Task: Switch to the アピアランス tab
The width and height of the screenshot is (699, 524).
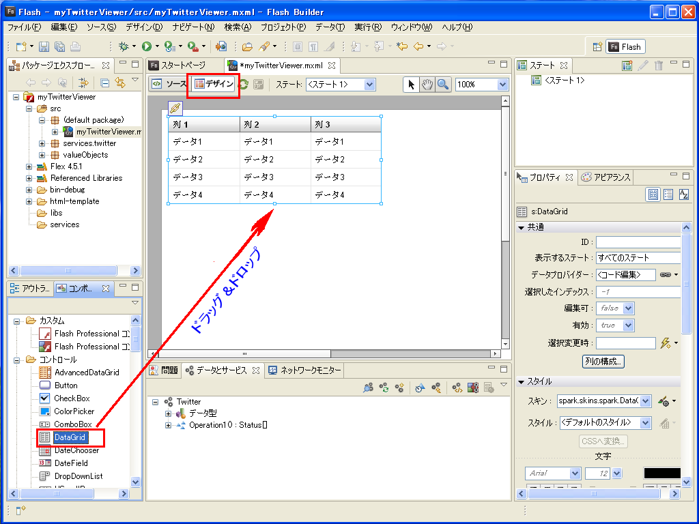Action: [606, 177]
